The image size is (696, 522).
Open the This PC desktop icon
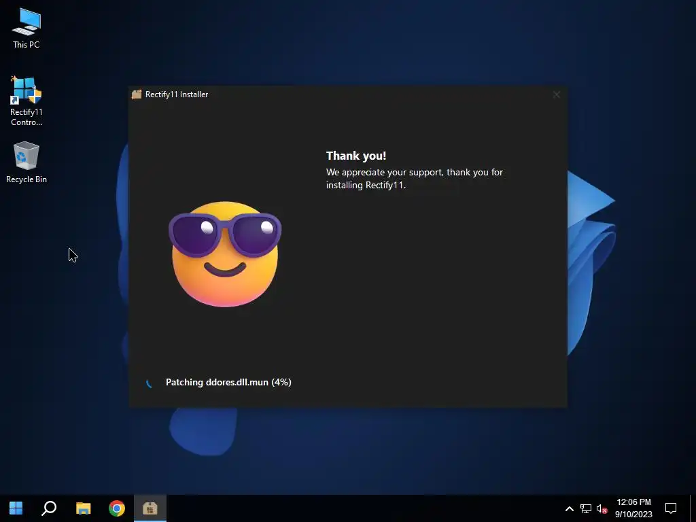click(27, 29)
